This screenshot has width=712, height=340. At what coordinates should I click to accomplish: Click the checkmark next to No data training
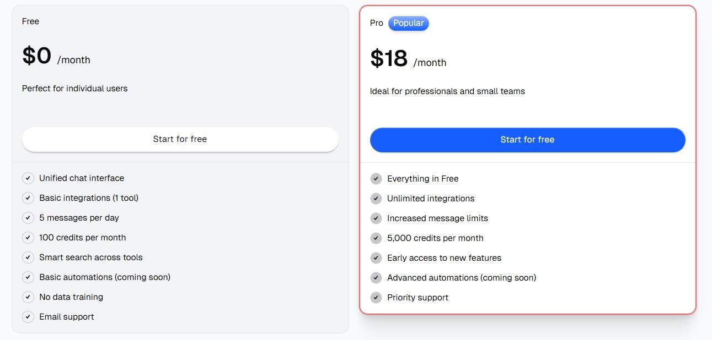[x=28, y=297]
